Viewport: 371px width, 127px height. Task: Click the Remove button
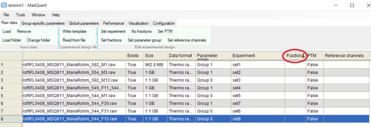point(24,32)
